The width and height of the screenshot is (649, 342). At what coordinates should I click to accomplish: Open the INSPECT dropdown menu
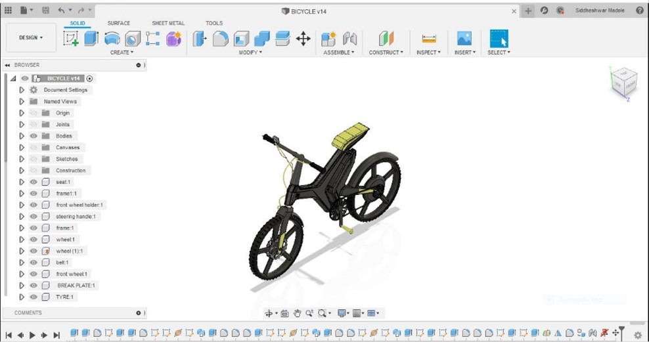(428, 53)
